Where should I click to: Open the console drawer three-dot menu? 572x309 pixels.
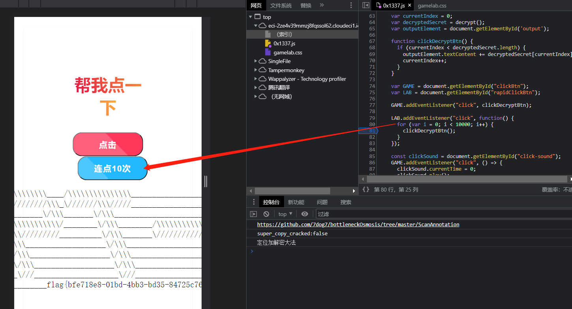[254, 202]
